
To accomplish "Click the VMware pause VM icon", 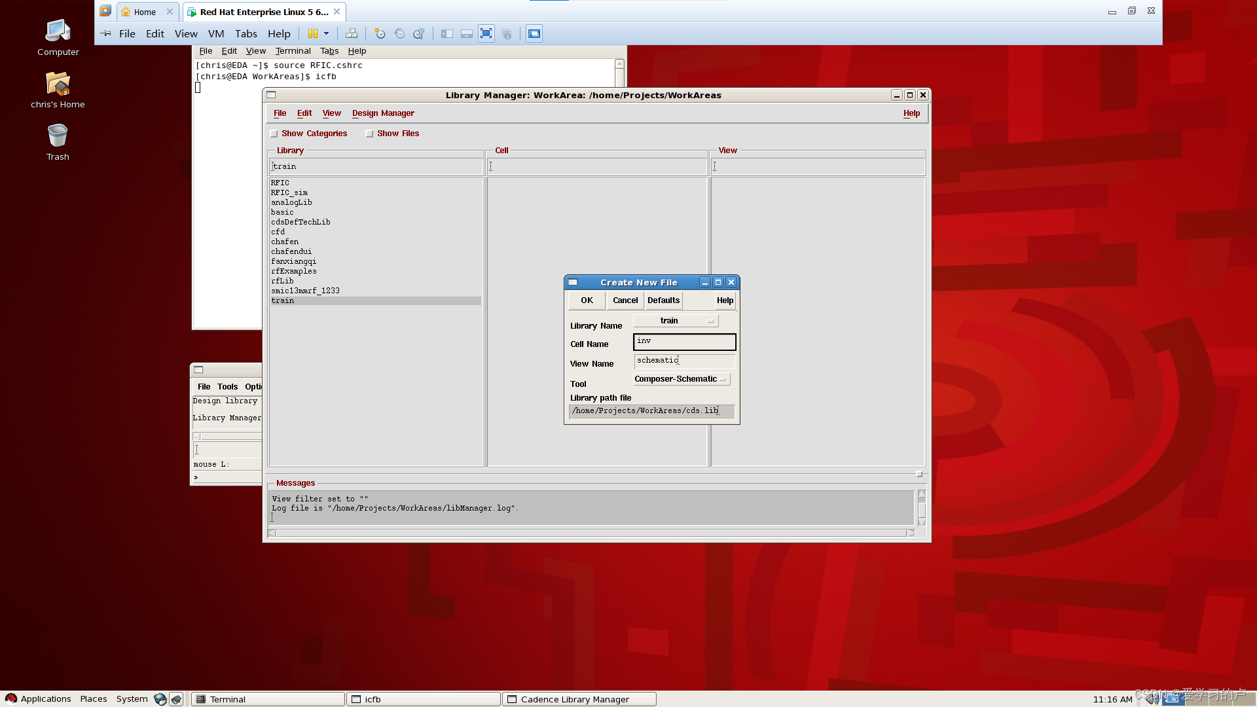I will [x=313, y=33].
